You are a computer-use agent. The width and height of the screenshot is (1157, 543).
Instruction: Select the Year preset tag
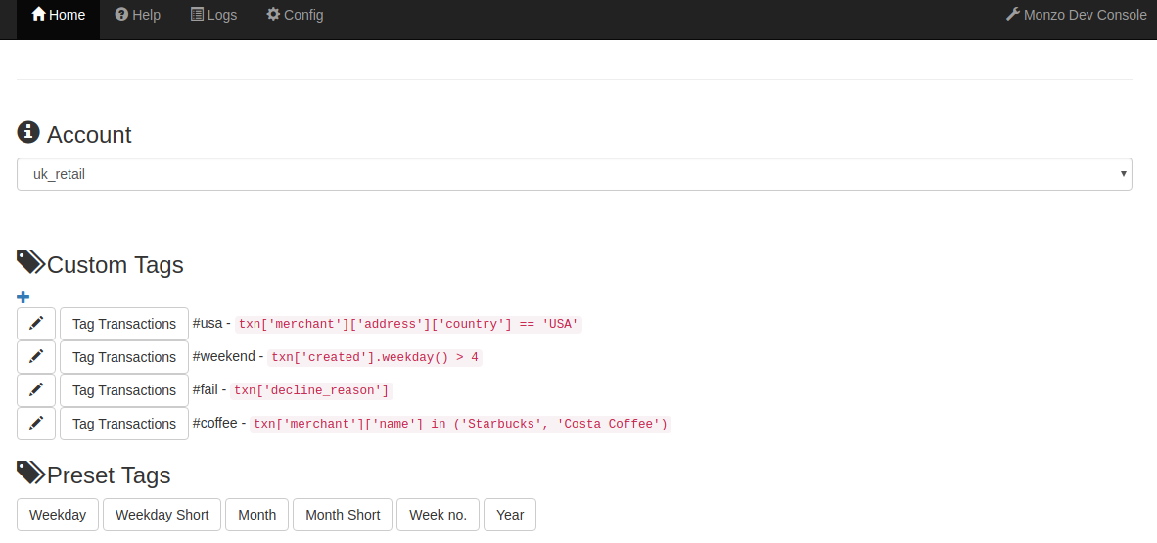point(510,515)
